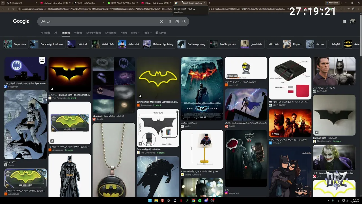Viewport: 362px width, 204px height.
Task: Open 'Instagram' source link
Action: [234, 193]
